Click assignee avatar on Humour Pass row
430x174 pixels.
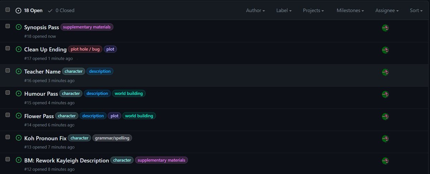click(386, 95)
